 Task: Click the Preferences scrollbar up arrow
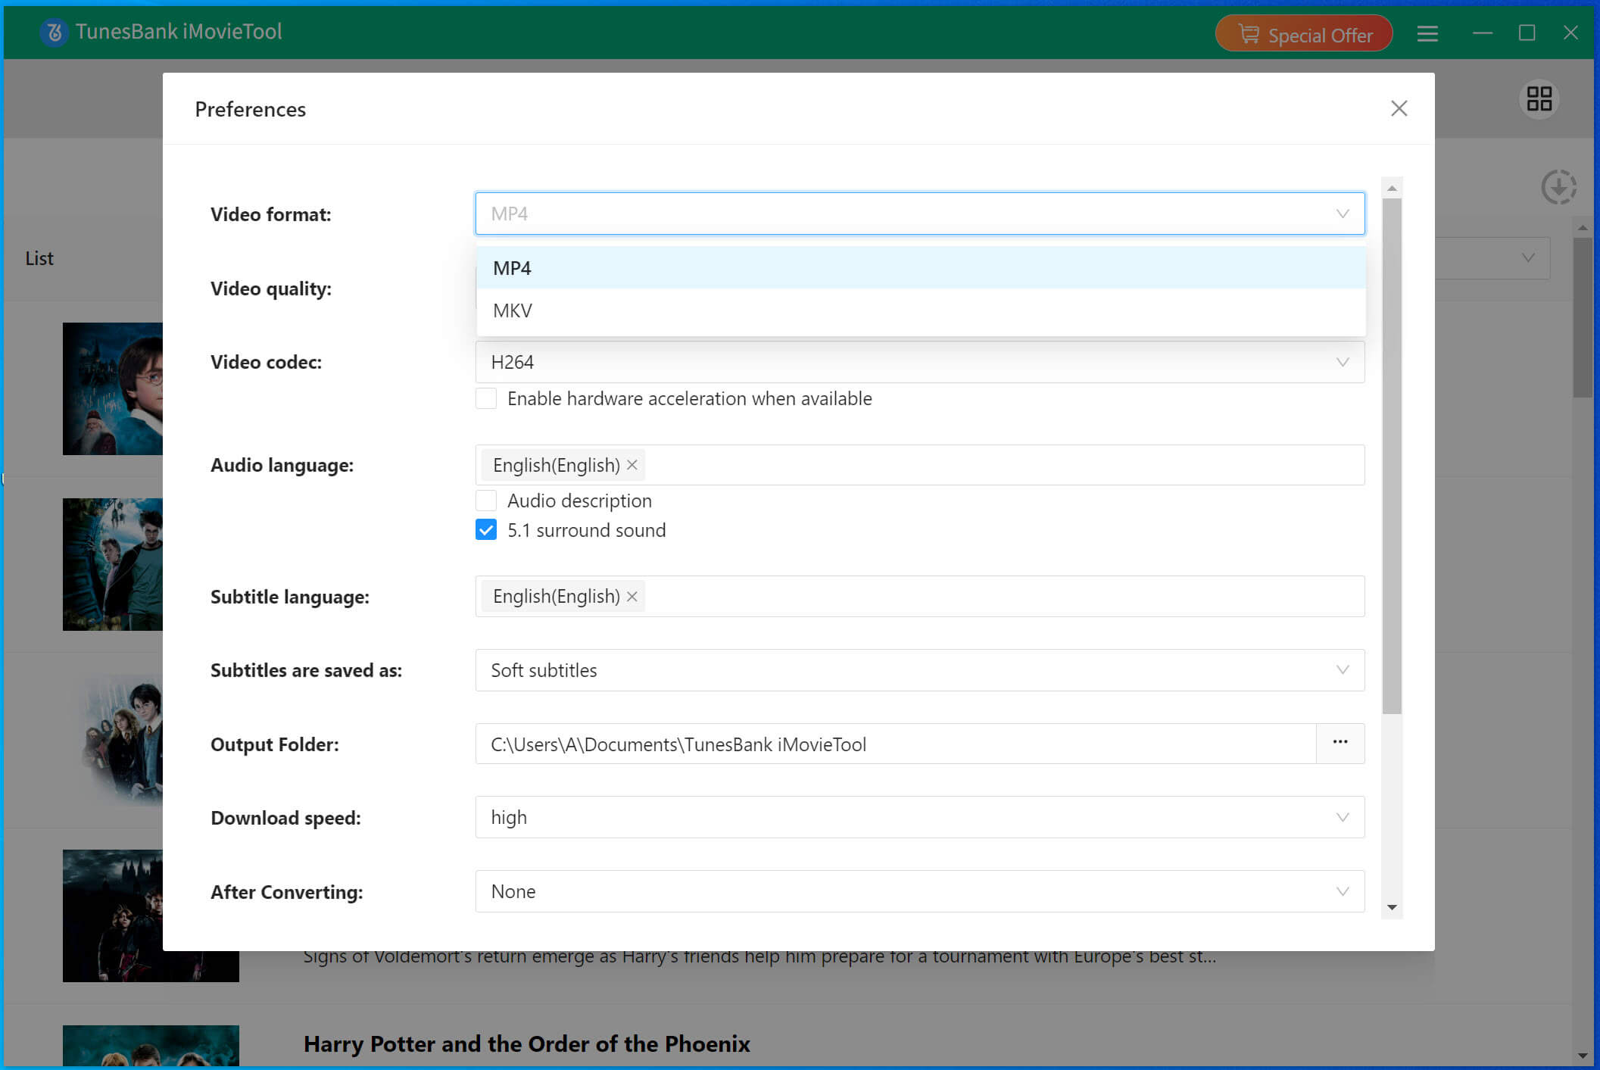1392,188
